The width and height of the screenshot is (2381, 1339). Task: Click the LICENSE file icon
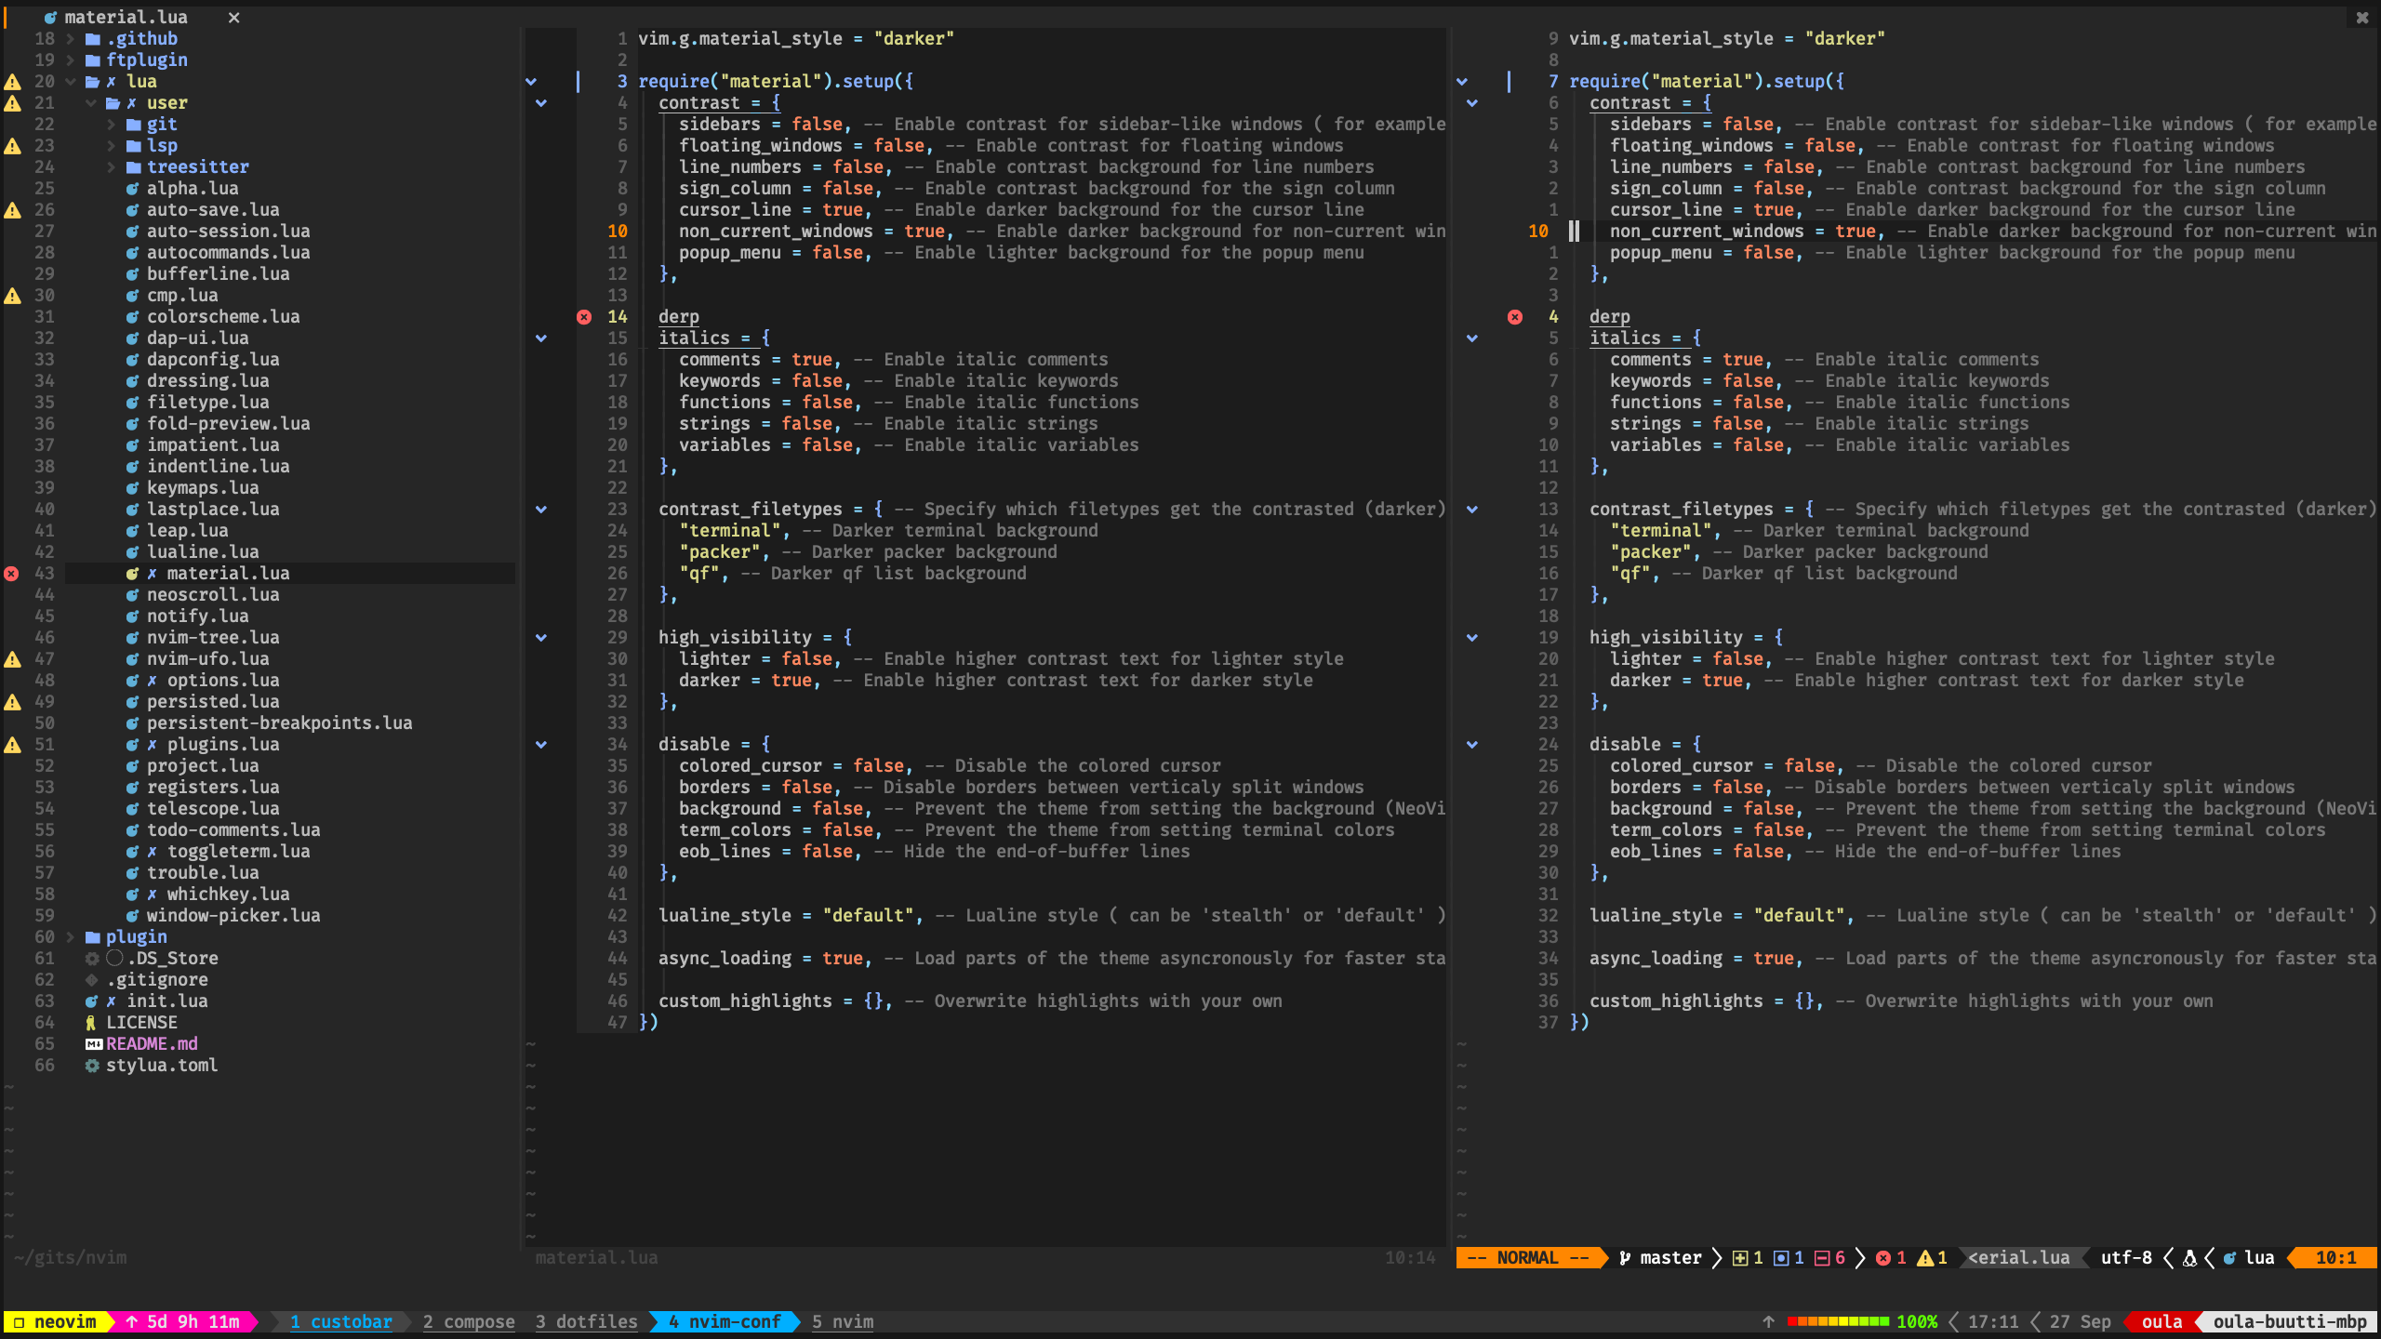(91, 1023)
